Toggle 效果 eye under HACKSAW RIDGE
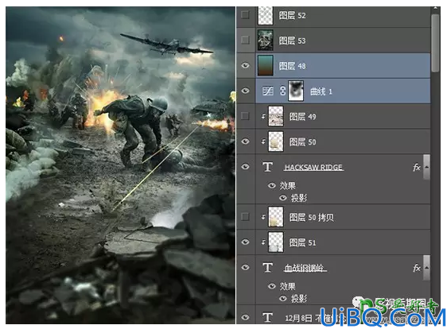This screenshot has height=329, width=447. point(272,185)
